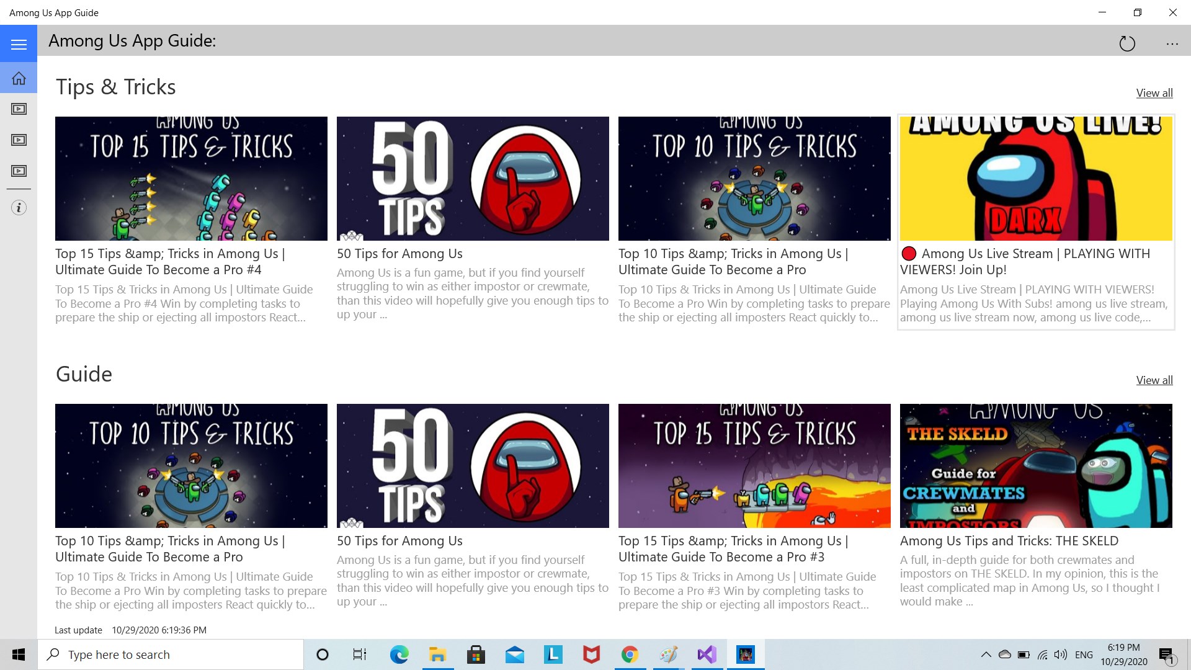Viewport: 1191px width, 670px height.
Task: Switch to Visual Studio on the taskbar
Action: tap(707, 654)
